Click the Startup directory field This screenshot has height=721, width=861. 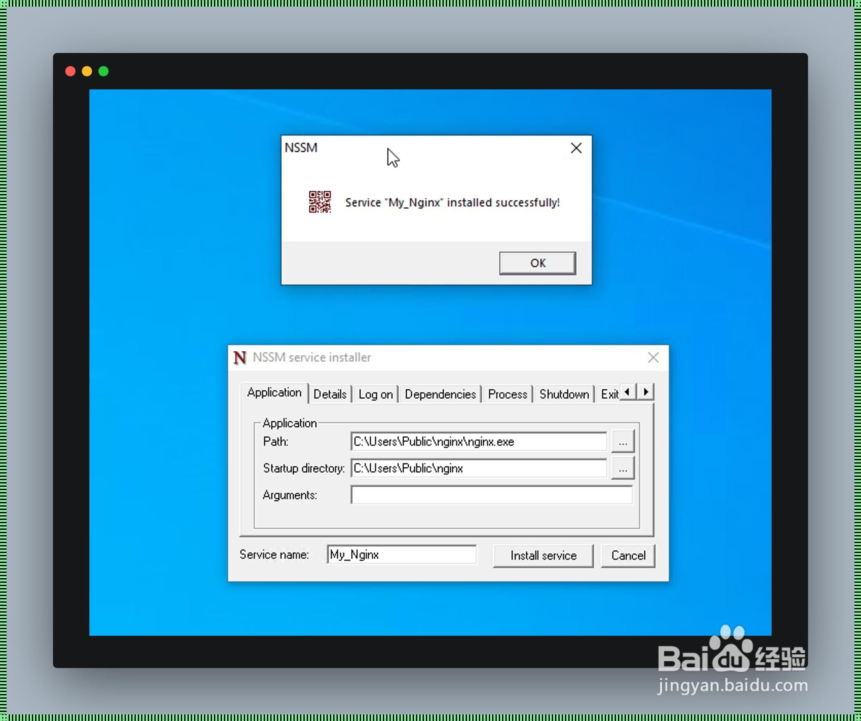coord(479,468)
